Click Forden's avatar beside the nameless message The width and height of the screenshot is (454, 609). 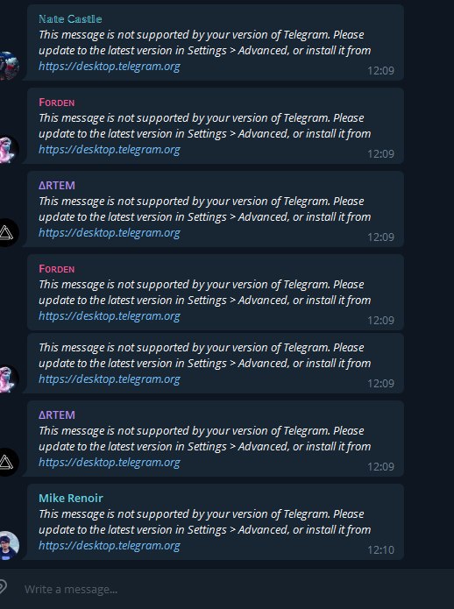9,379
